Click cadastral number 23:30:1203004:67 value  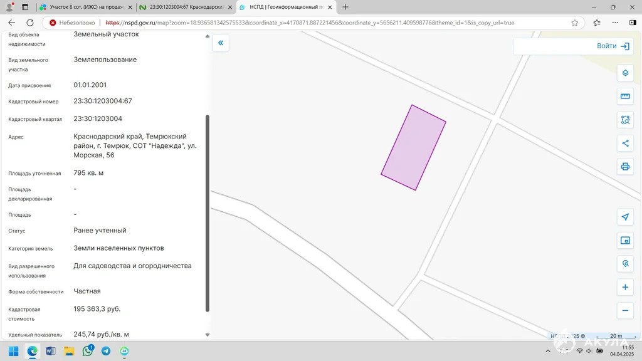[x=103, y=101]
